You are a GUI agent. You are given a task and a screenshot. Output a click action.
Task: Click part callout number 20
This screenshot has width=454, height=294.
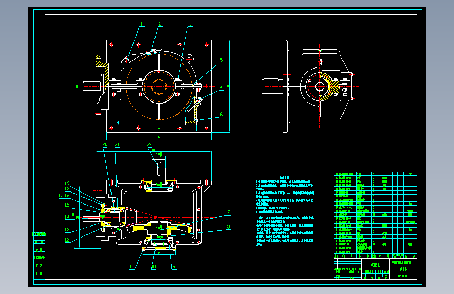tap(105, 145)
